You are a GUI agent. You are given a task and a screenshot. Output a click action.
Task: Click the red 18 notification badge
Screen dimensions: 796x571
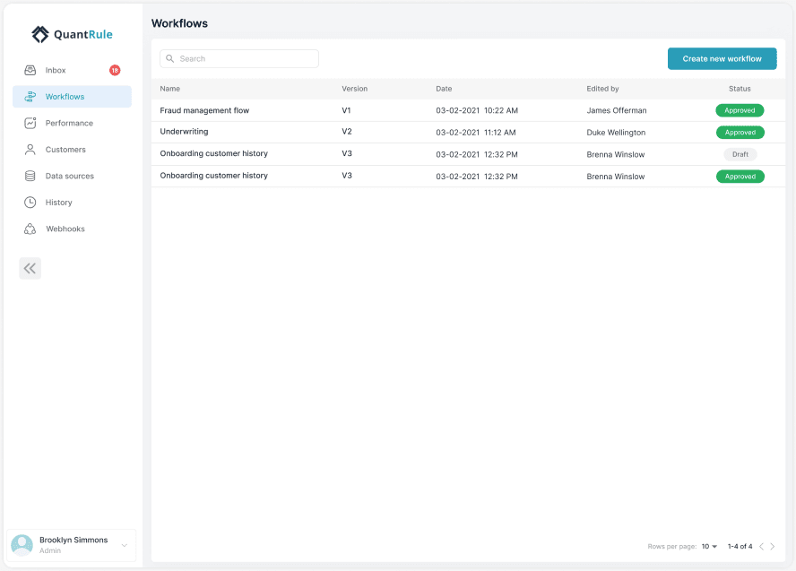click(115, 70)
